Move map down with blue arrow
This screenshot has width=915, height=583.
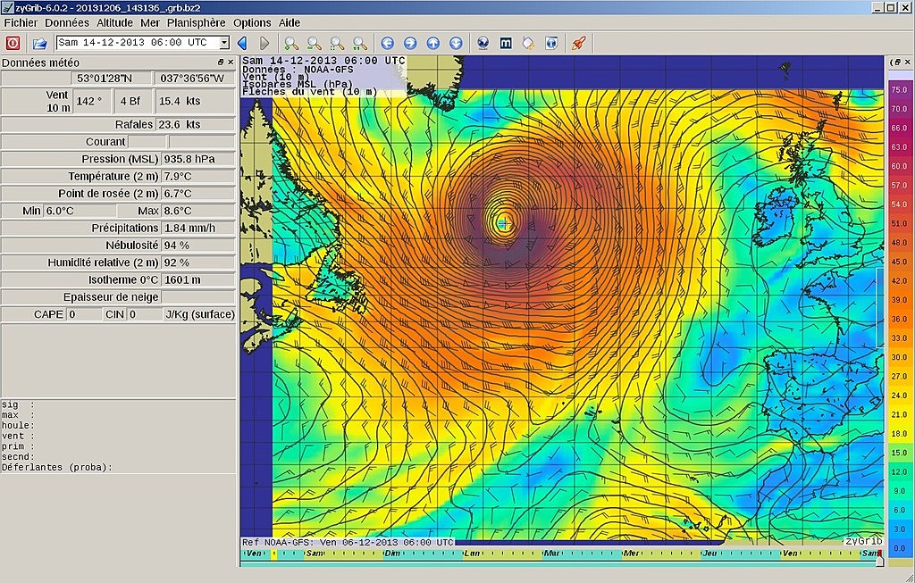coord(456,43)
